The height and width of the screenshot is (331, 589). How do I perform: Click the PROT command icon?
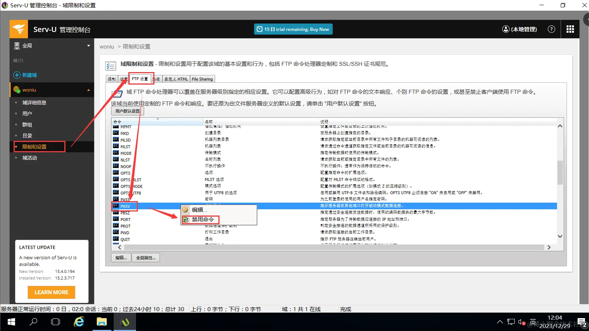(x=116, y=226)
